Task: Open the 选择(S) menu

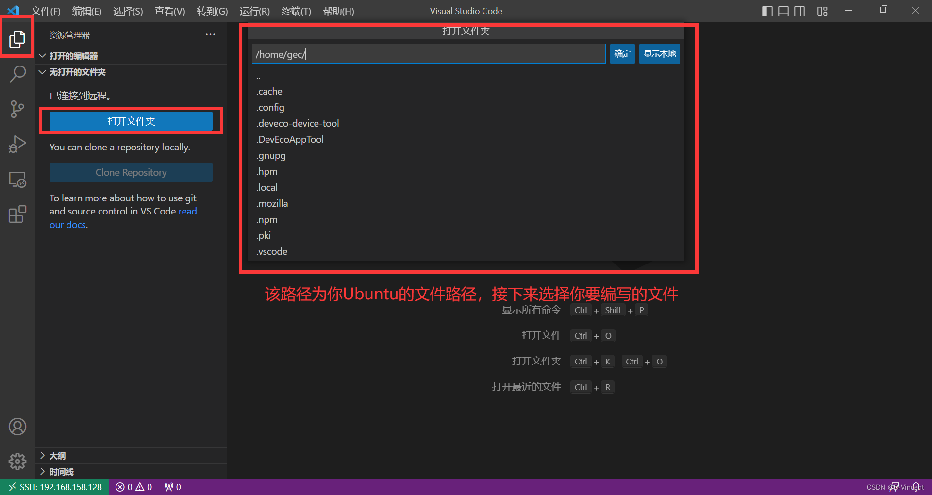Action: 128,11
